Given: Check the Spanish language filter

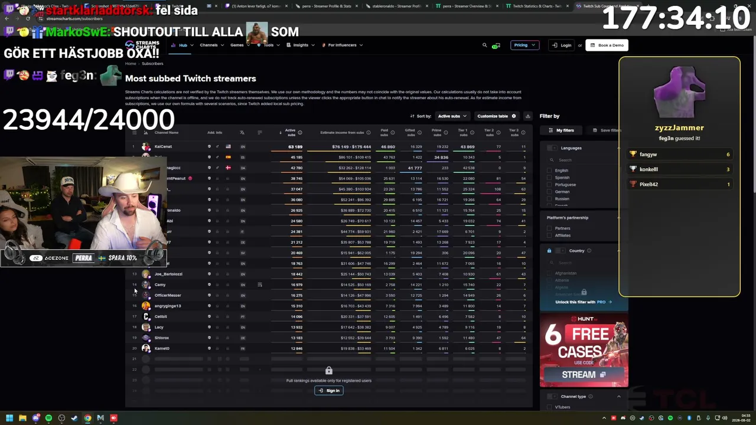Looking at the screenshot, I should 549,178.
